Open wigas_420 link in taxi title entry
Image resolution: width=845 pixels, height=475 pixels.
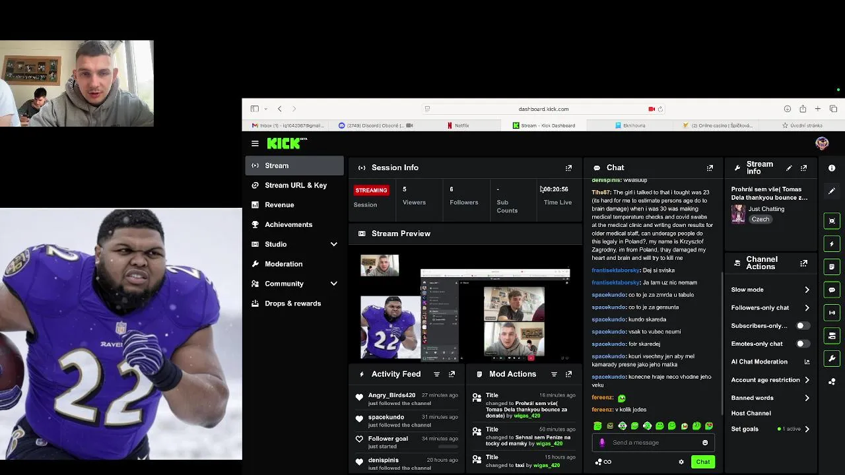(546, 465)
